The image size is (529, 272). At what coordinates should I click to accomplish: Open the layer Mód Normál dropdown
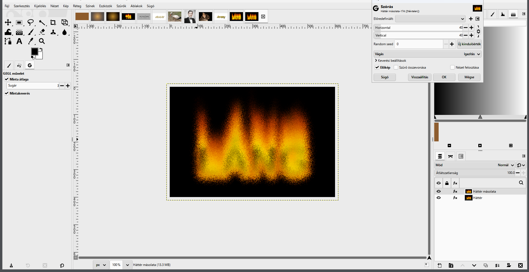pyautogui.click(x=475, y=165)
